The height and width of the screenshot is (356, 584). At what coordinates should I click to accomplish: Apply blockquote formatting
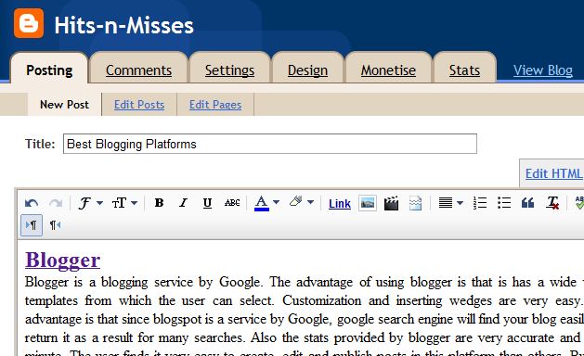click(527, 203)
